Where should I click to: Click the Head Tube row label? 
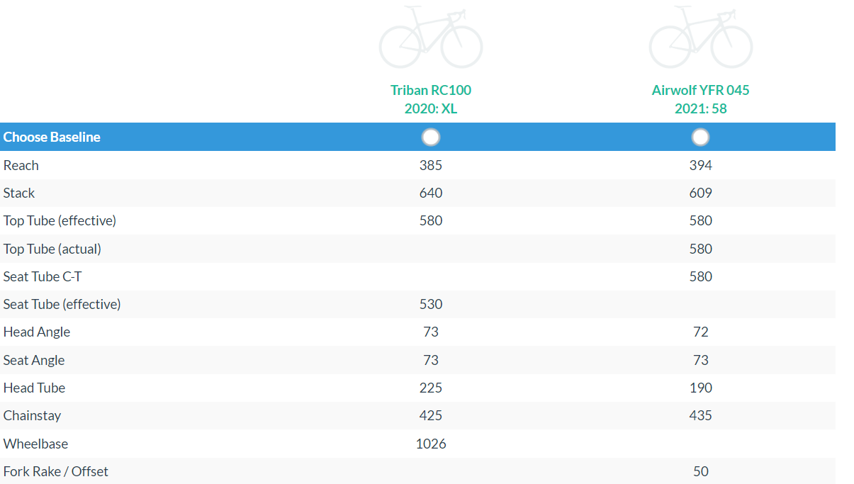[34, 388]
